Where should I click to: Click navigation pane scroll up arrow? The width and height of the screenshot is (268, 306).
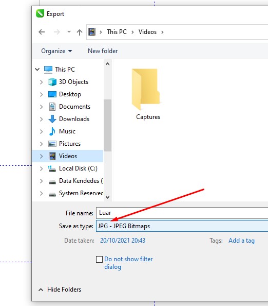coord(107,64)
